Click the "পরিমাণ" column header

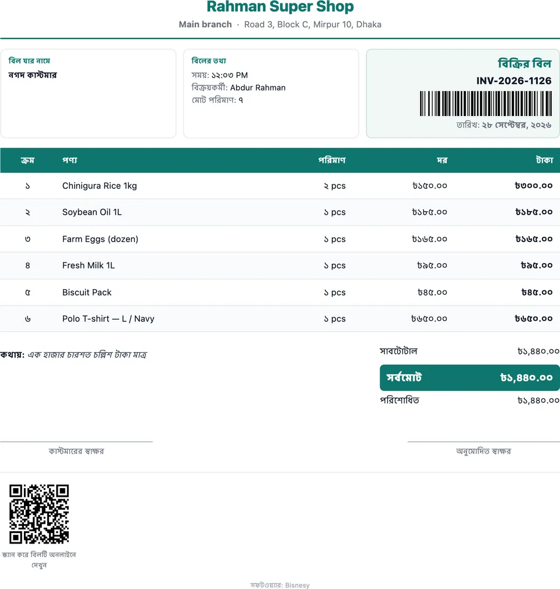(x=332, y=160)
